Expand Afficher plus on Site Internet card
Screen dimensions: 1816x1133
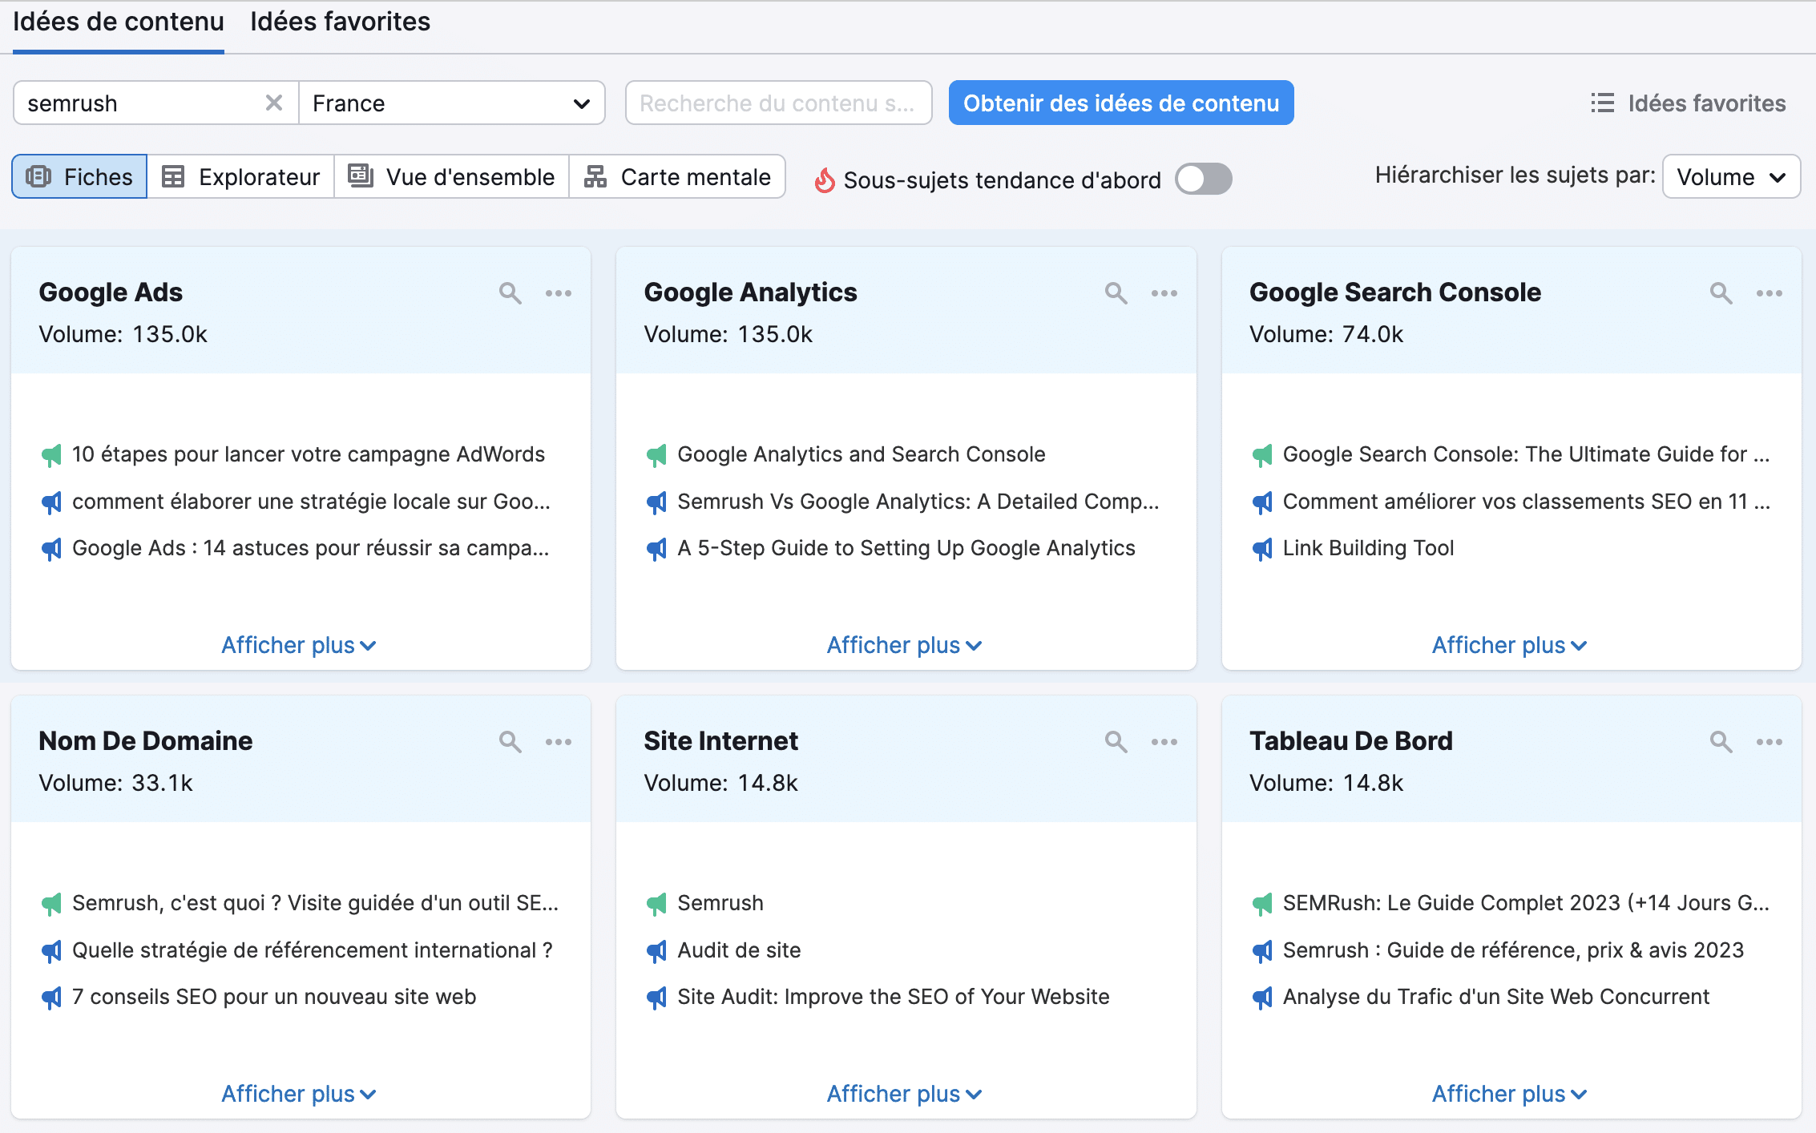[x=904, y=1094]
